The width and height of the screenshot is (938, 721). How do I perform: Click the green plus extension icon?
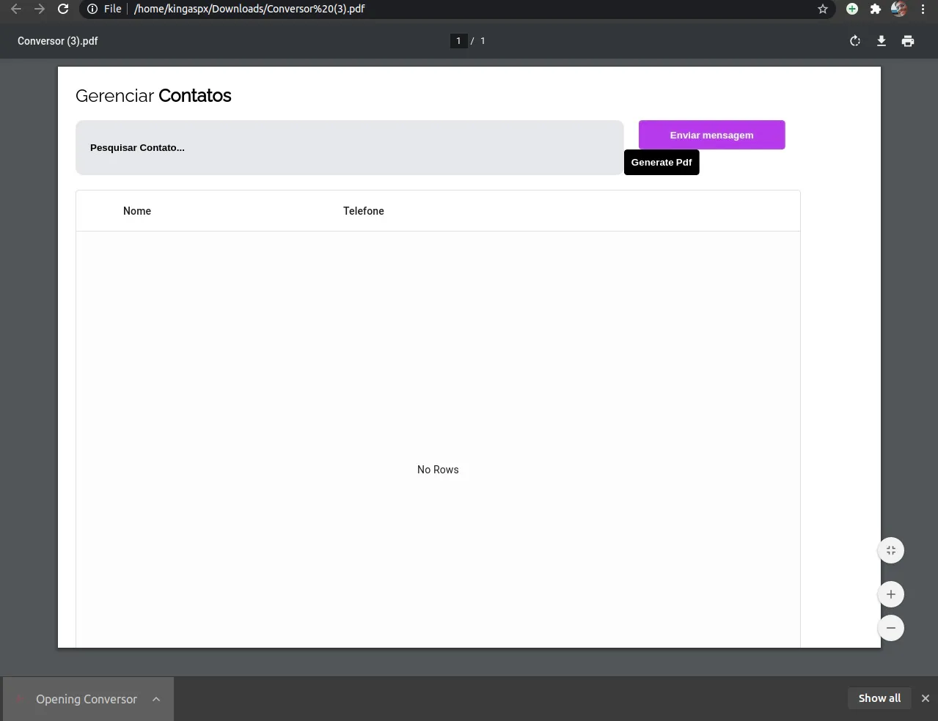852,9
